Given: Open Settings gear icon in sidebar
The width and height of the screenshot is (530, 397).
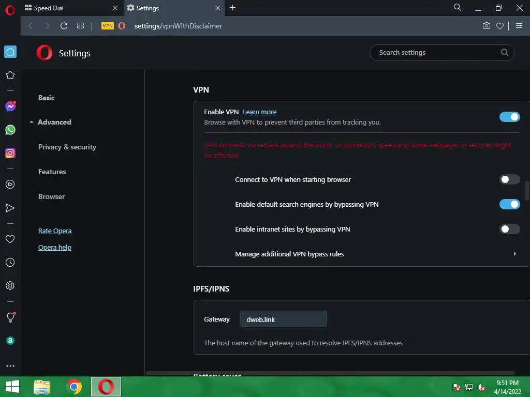Looking at the screenshot, I should [x=10, y=285].
